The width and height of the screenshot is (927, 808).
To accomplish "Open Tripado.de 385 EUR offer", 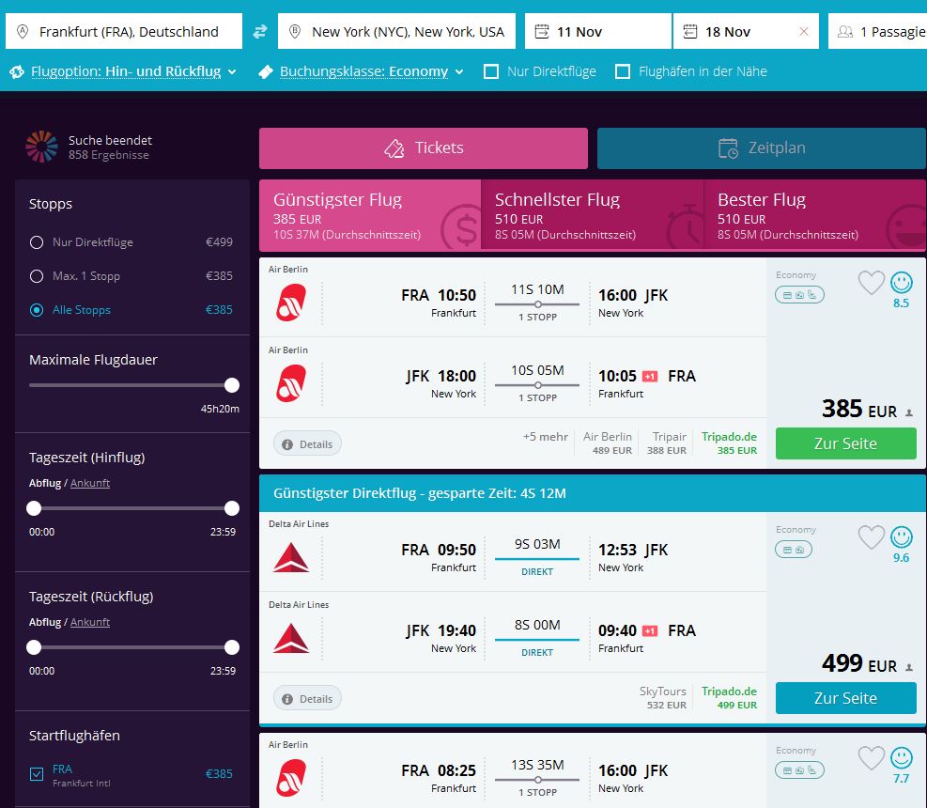I will 729,443.
